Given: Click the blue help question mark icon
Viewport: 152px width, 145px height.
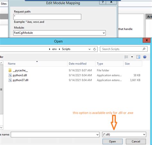Looking at the screenshot, I should pyautogui.click(x=145, y=57).
